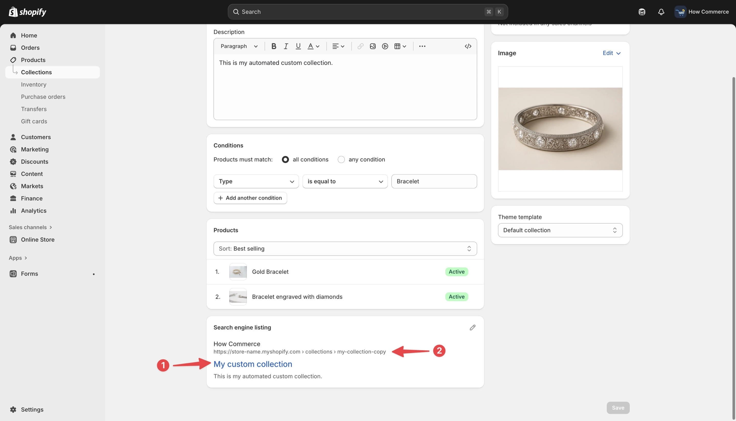Open the 'is equal to' operator dropdown
The image size is (736, 421).
[x=345, y=181]
